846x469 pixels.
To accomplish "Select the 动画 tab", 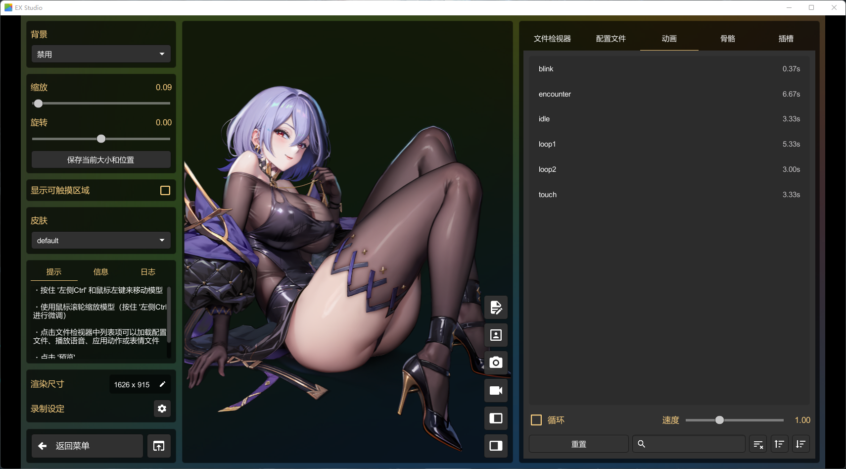I will (669, 39).
